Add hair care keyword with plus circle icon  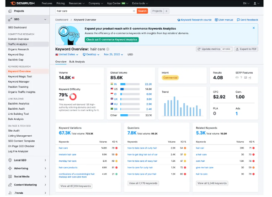coord(108,49)
